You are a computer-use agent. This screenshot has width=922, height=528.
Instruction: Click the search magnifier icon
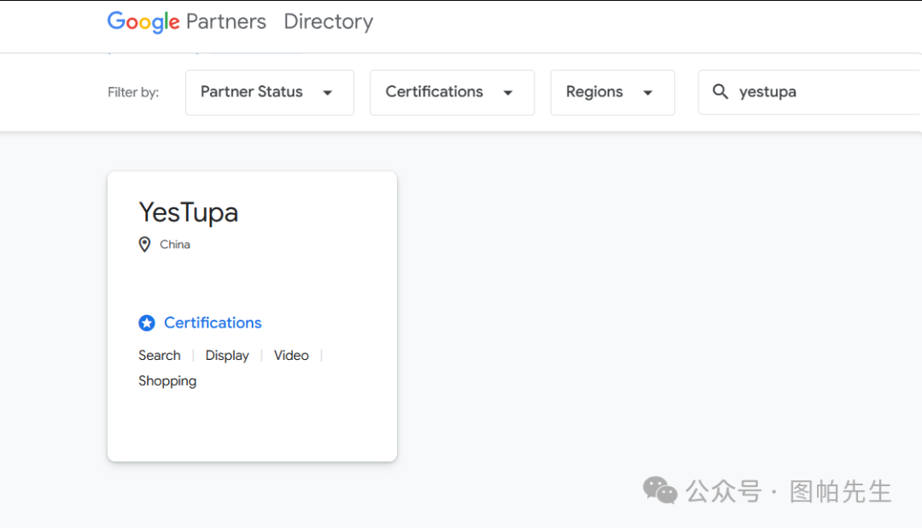pyautogui.click(x=721, y=91)
